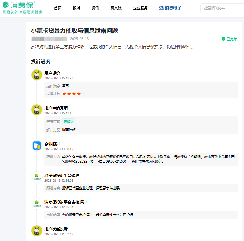Viewport: 244px width, 241px height.
Task: Click the complaint date 2025-08-13
Action: [79, 39]
